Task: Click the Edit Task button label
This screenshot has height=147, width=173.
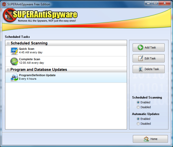Action: [150, 58]
